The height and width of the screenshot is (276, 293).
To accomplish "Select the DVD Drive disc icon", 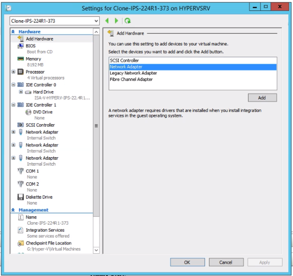I will pyautogui.click(x=28, y=112).
